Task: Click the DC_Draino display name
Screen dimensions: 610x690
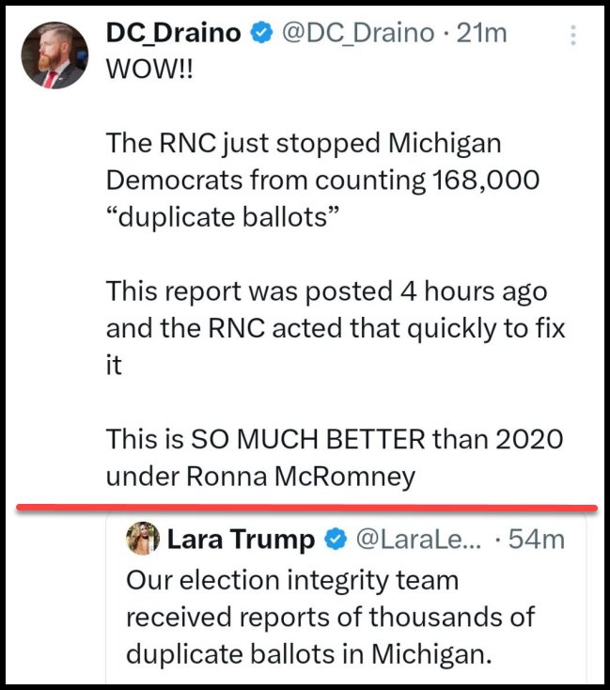Action: pos(177,34)
